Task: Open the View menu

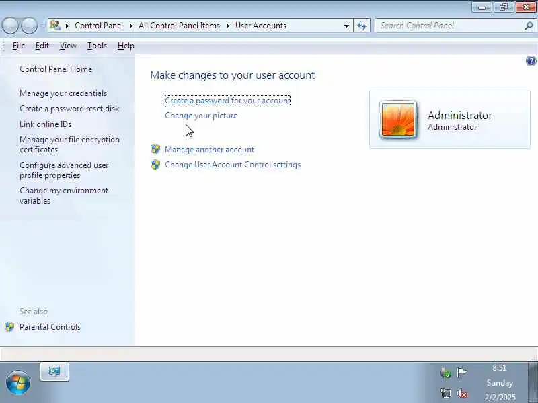Action: pos(68,46)
